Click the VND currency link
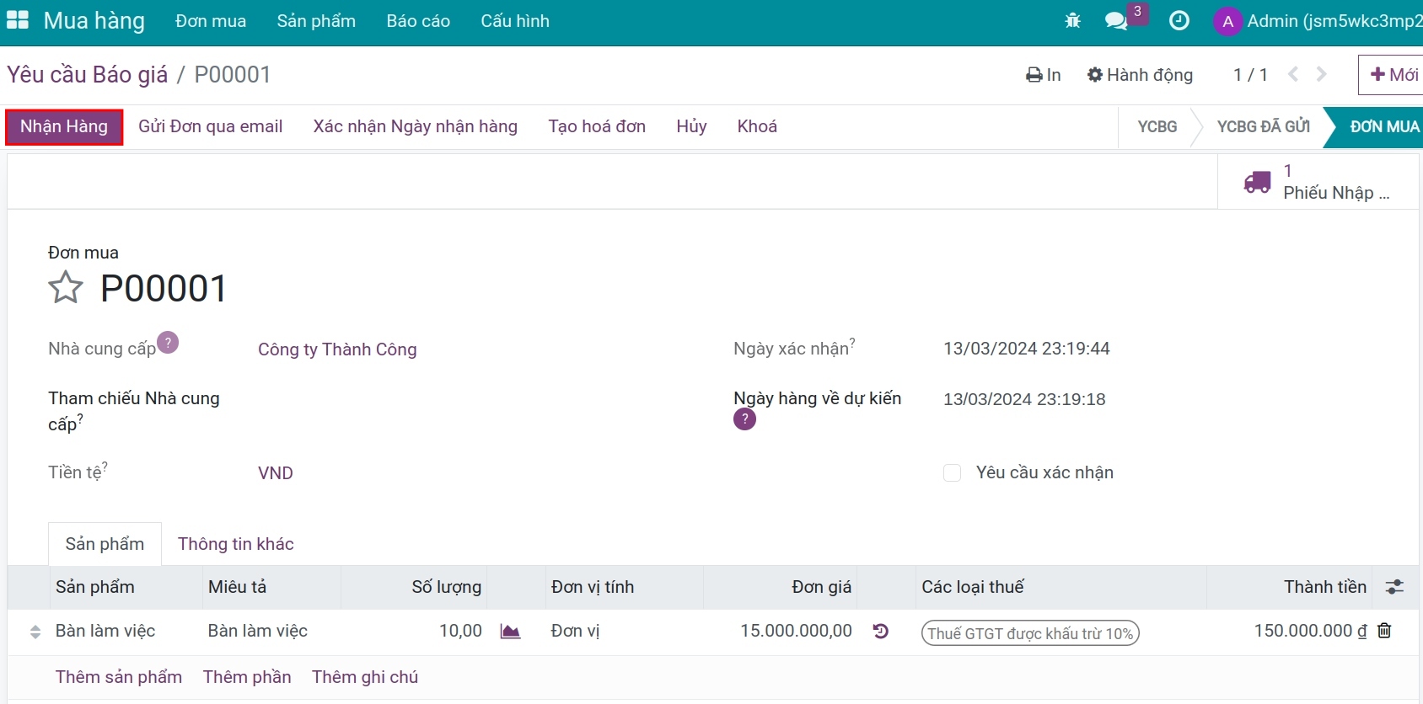Viewport: 1423px width, 704px height. (276, 473)
